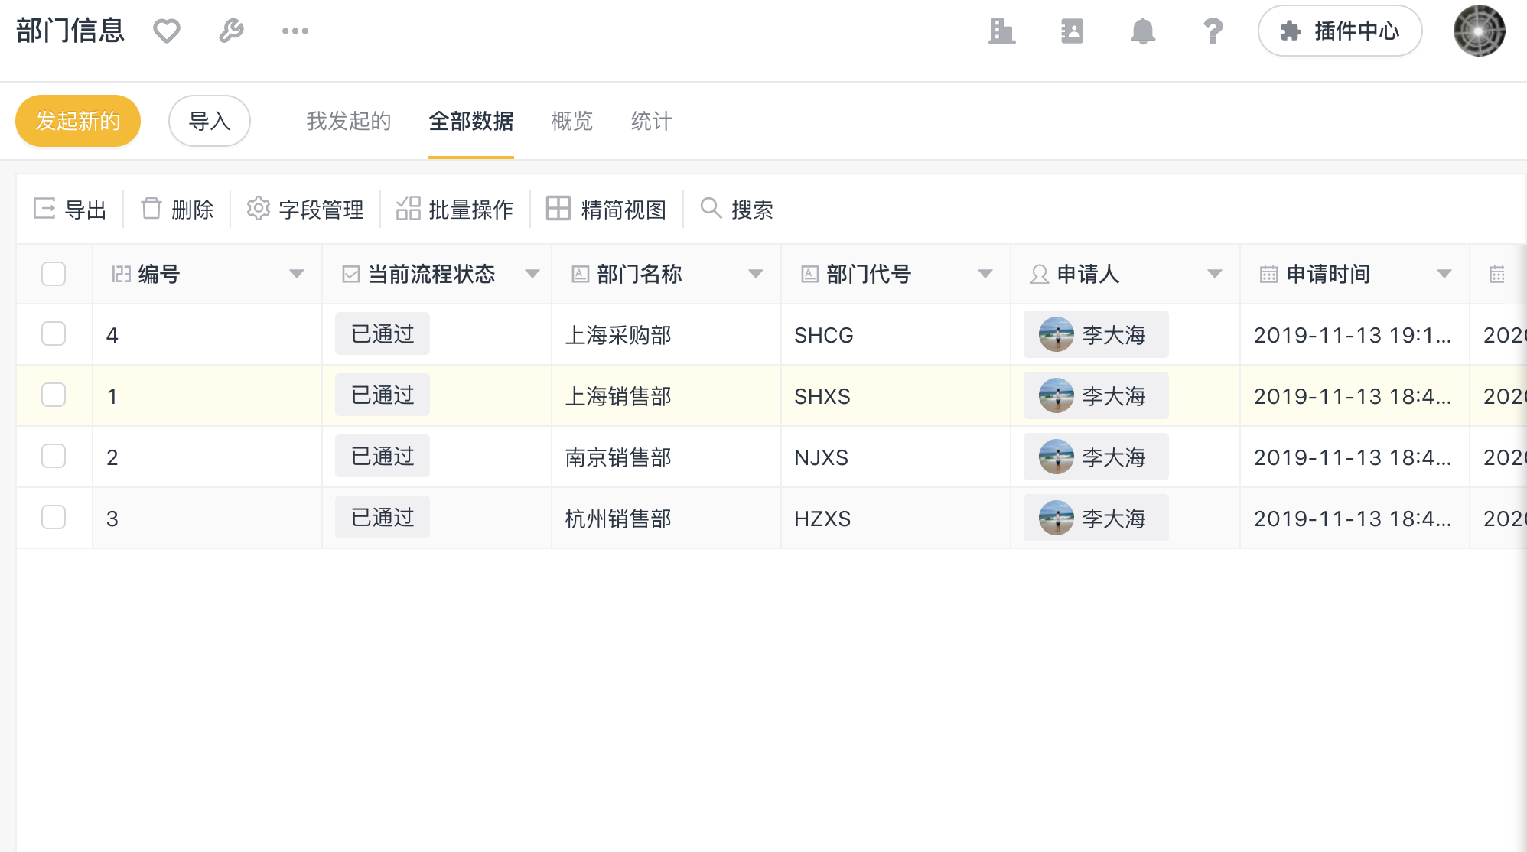Expand 申请时间 column dropdown arrow
The image size is (1527, 852).
(x=1444, y=274)
